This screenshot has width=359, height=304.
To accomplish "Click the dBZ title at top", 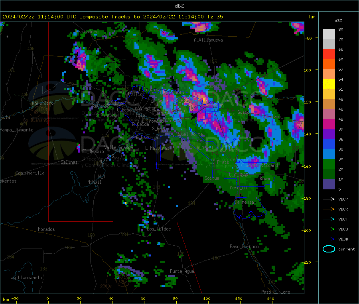I will tap(179, 6).
